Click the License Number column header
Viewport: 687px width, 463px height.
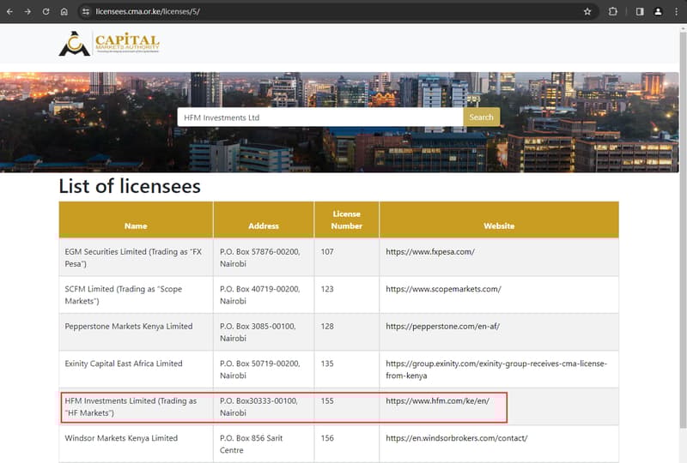click(347, 219)
